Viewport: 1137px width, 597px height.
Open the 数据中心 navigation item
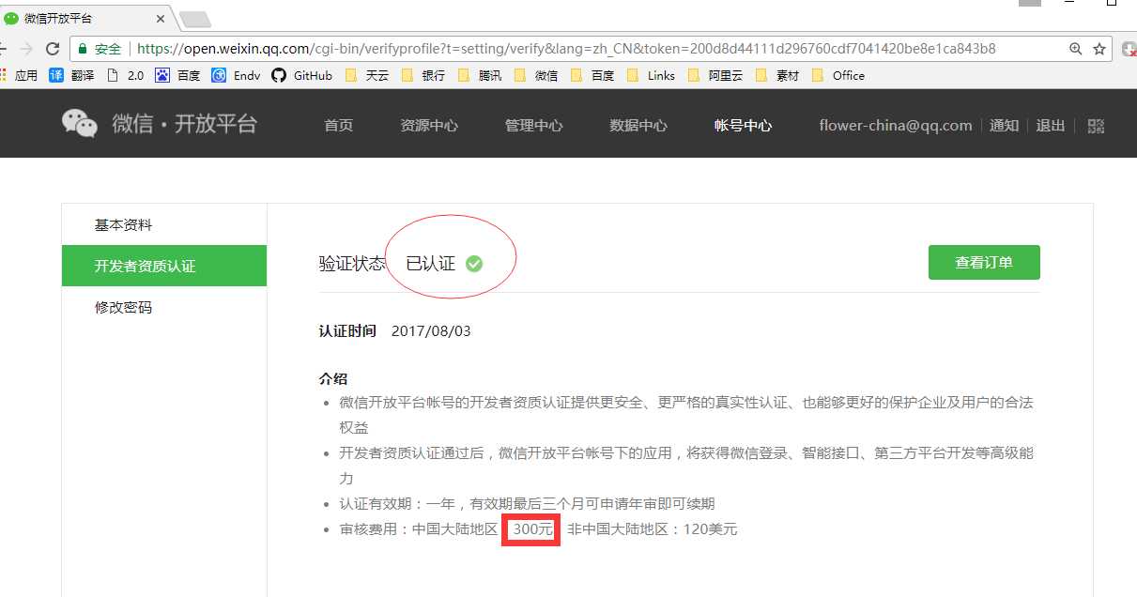point(638,125)
